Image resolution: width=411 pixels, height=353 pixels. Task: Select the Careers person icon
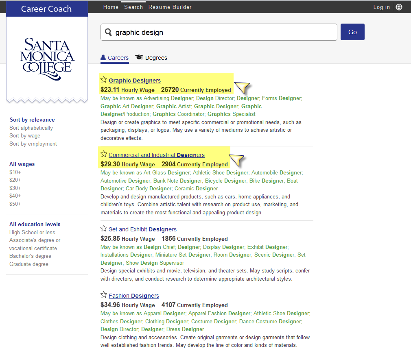point(103,57)
